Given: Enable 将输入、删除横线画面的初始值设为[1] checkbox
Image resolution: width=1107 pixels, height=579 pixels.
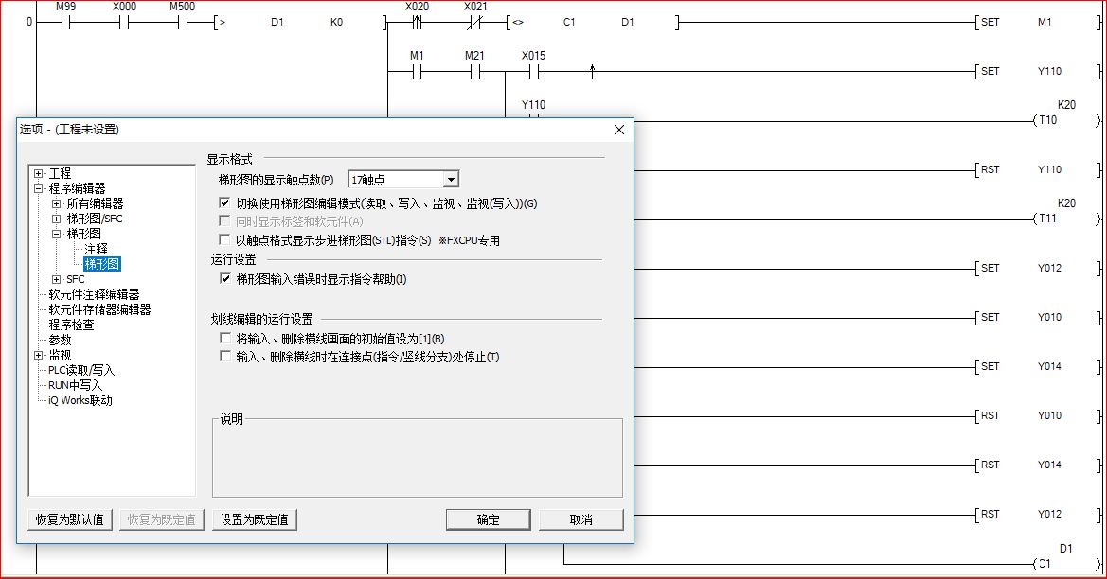Looking at the screenshot, I should [224, 338].
